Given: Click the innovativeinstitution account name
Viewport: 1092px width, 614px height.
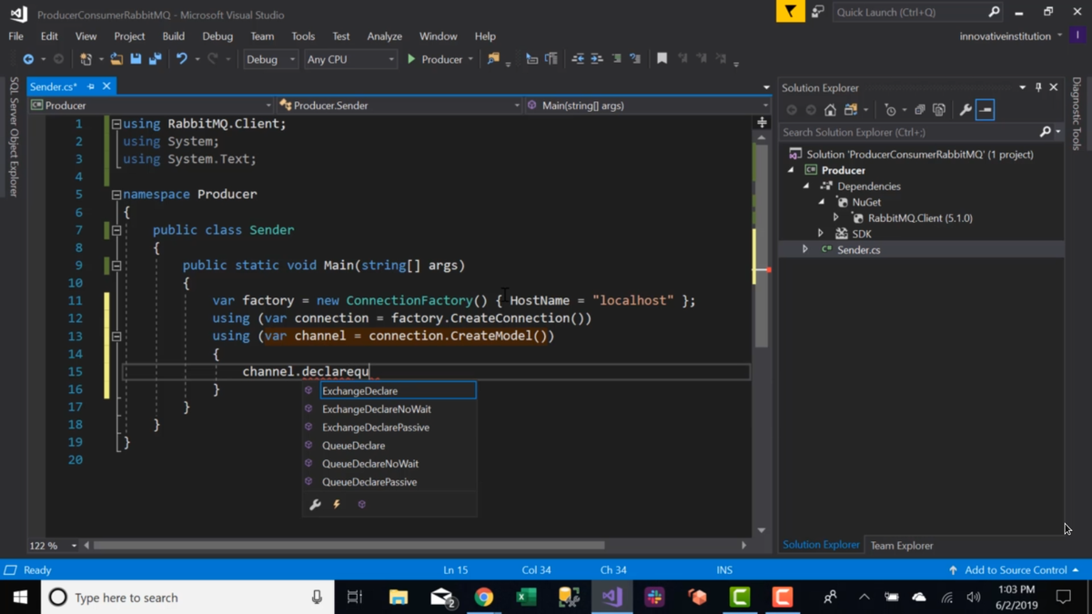Looking at the screenshot, I should click(1005, 36).
